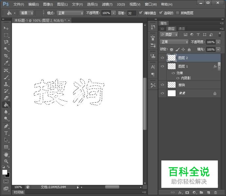The height and width of the screenshot is (196, 226).
Task: Open the 滤镜(T) menu
Action: coord(107,5)
